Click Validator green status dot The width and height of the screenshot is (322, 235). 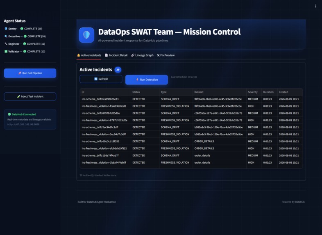pos(25,51)
